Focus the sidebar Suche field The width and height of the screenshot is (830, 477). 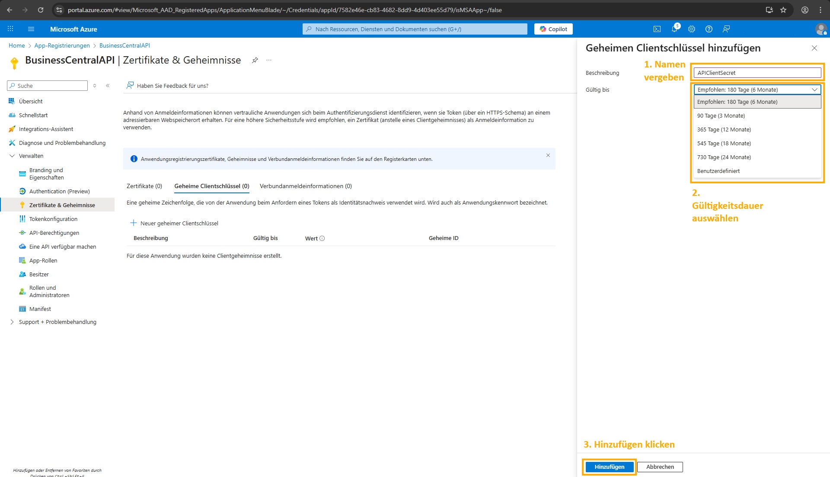(x=48, y=86)
